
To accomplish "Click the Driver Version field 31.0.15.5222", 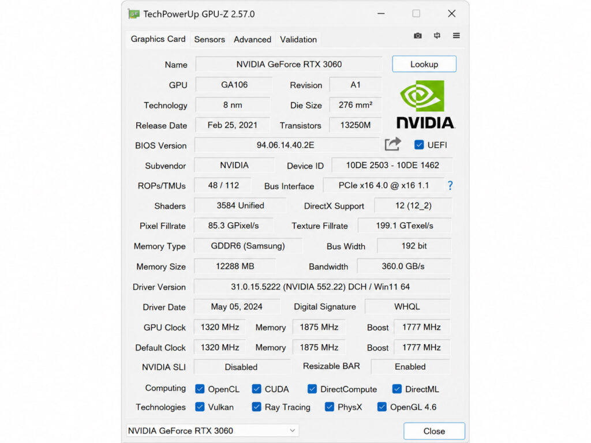I will tap(322, 287).
